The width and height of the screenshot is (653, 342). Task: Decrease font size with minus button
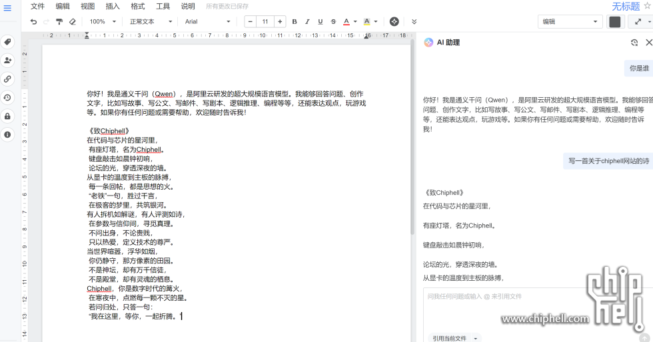[251, 22]
